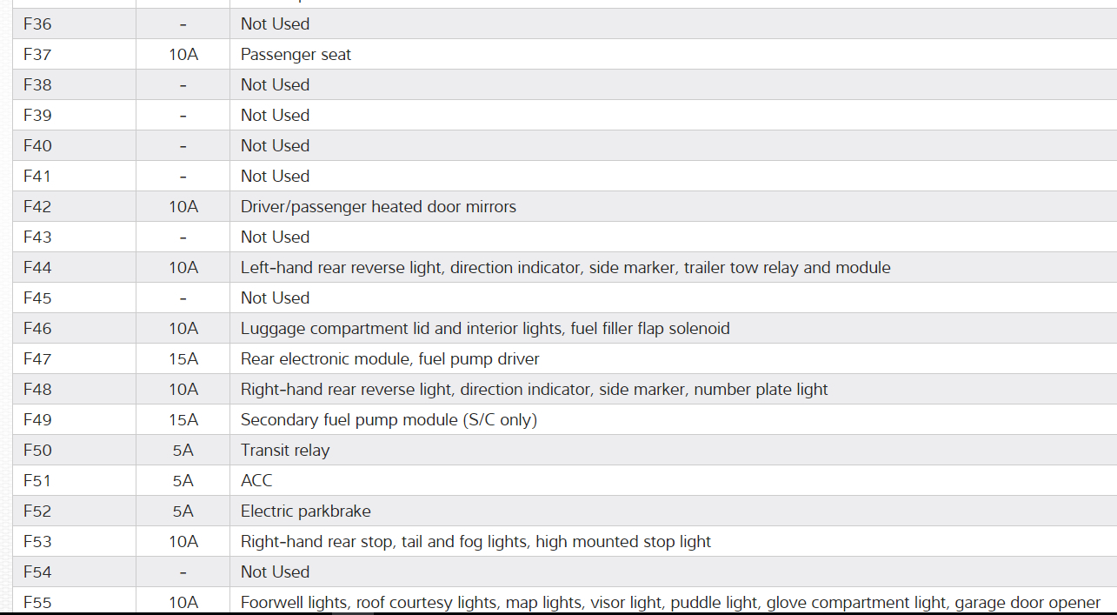Click the Transit relay entry
The width and height of the screenshot is (1117, 615).
(285, 451)
